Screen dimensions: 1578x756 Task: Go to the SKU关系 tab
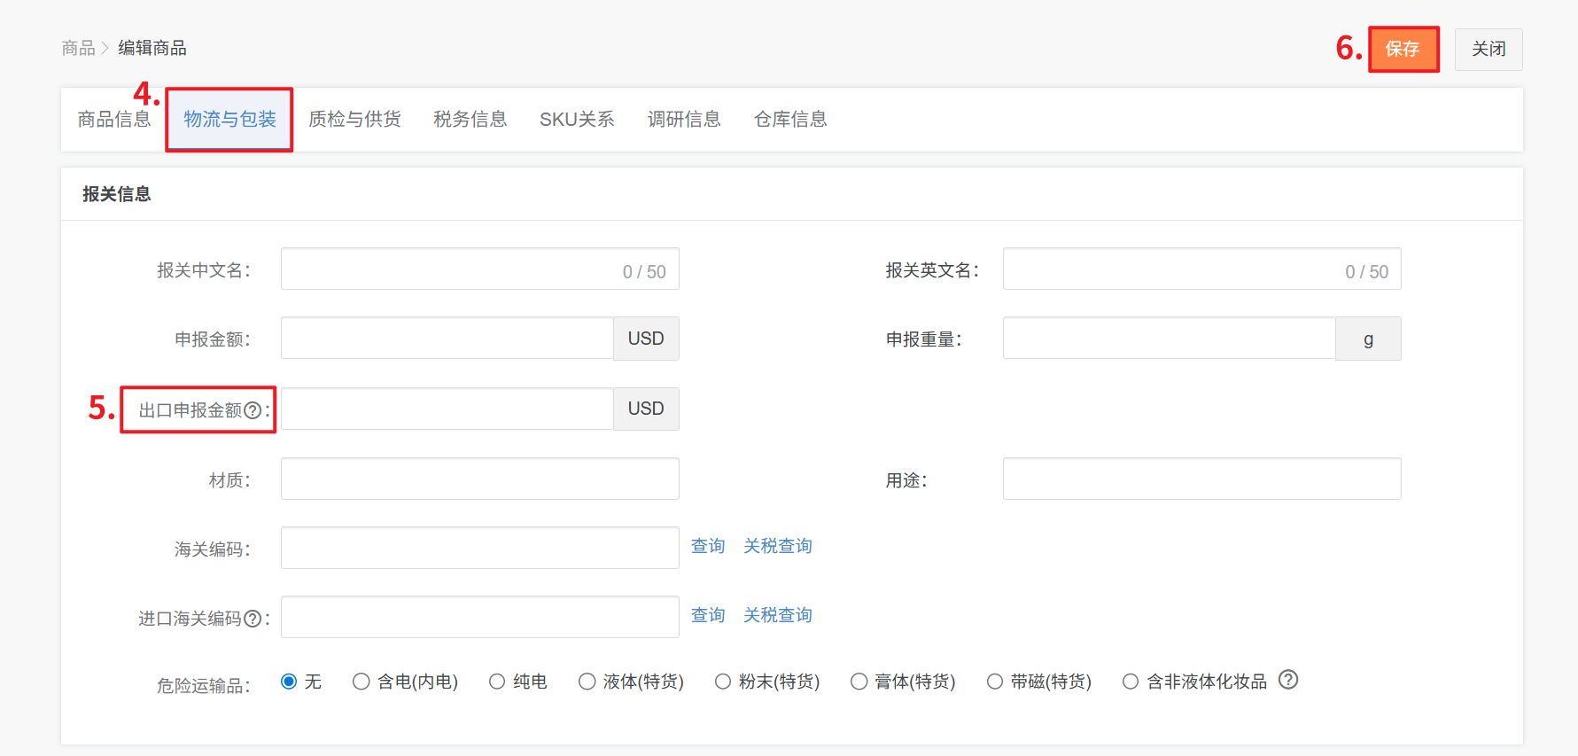pos(577,120)
